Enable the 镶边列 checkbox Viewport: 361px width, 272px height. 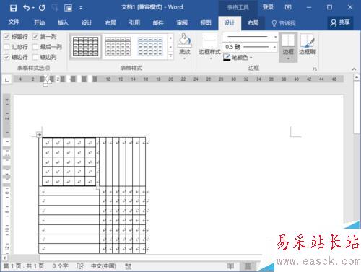(35, 57)
